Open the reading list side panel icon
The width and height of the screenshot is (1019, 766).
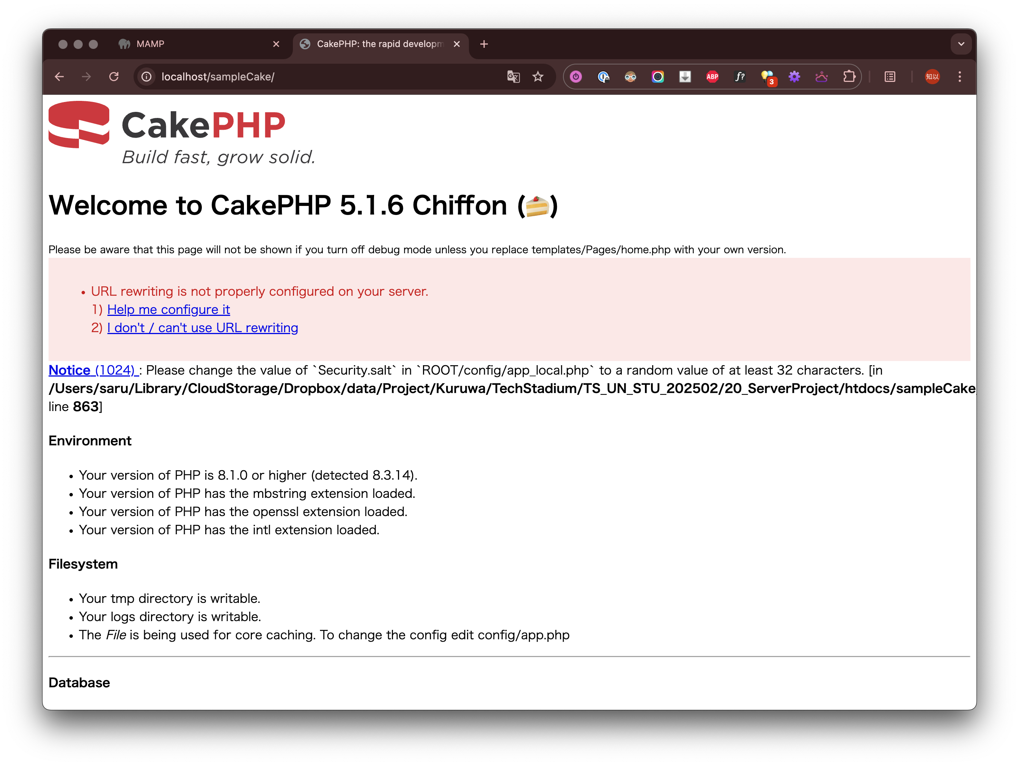pos(890,77)
